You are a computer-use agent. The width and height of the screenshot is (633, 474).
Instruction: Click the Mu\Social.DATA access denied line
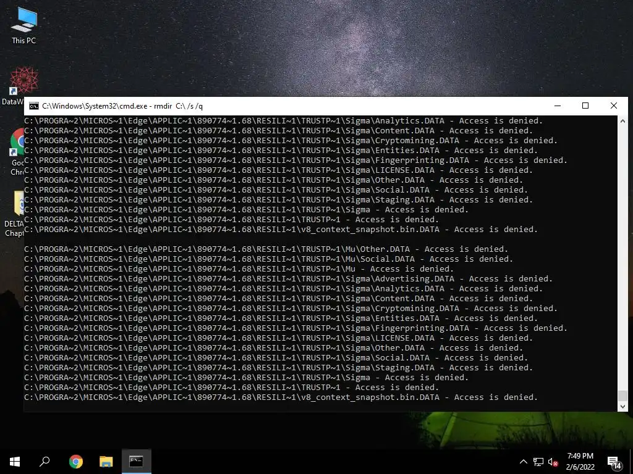(x=268, y=259)
